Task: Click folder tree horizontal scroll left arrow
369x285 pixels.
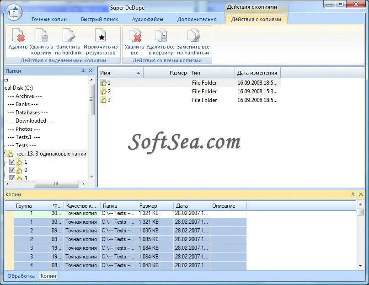Action: [x=7, y=184]
